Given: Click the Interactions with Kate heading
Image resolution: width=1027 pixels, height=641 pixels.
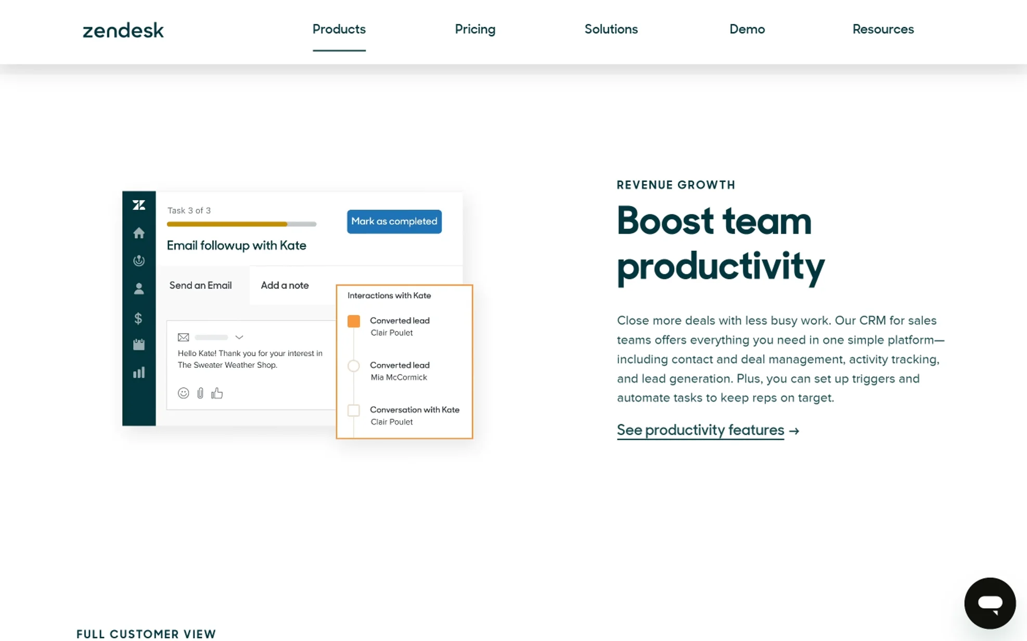Looking at the screenshot, I should [x=389, y=296].
